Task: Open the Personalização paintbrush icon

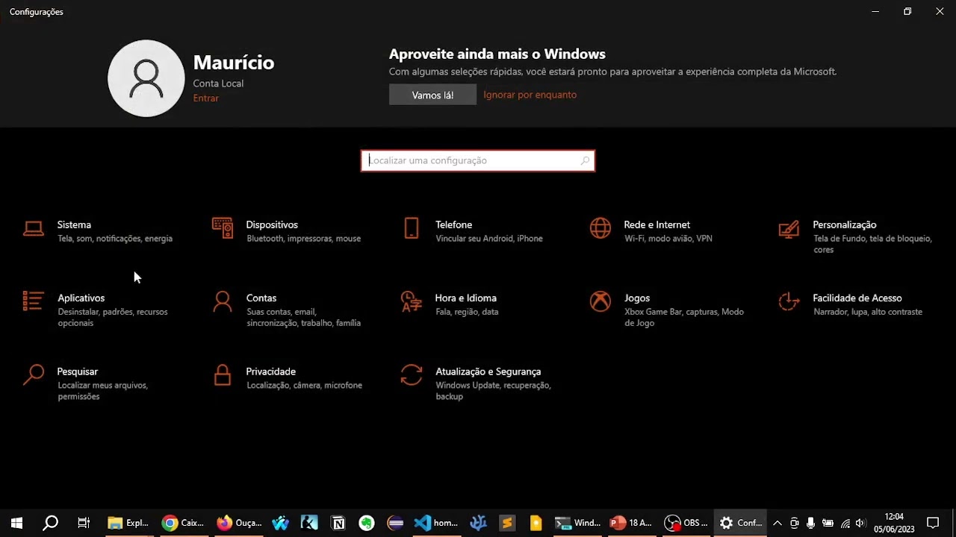Action: pos(789,228)
